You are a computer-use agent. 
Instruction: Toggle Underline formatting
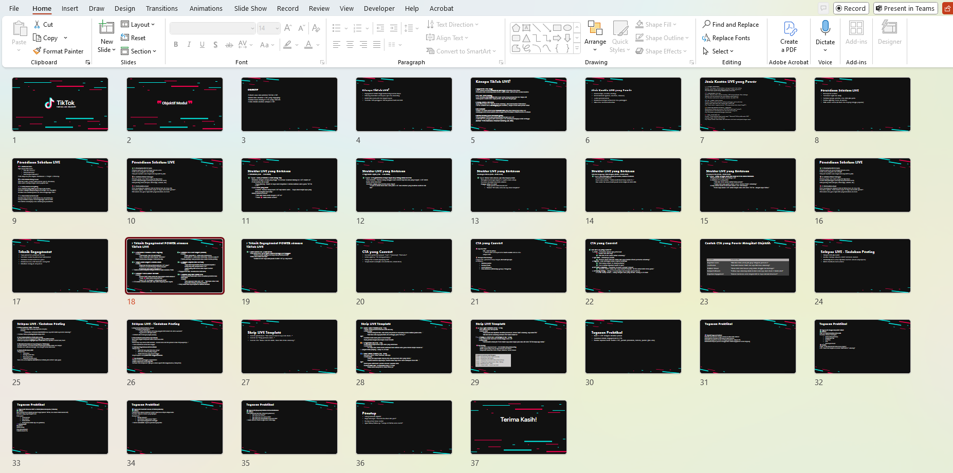202,45
